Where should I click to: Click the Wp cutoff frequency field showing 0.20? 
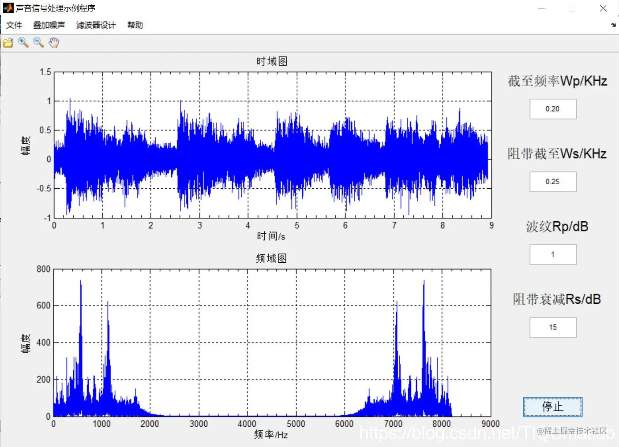(553, 109)
